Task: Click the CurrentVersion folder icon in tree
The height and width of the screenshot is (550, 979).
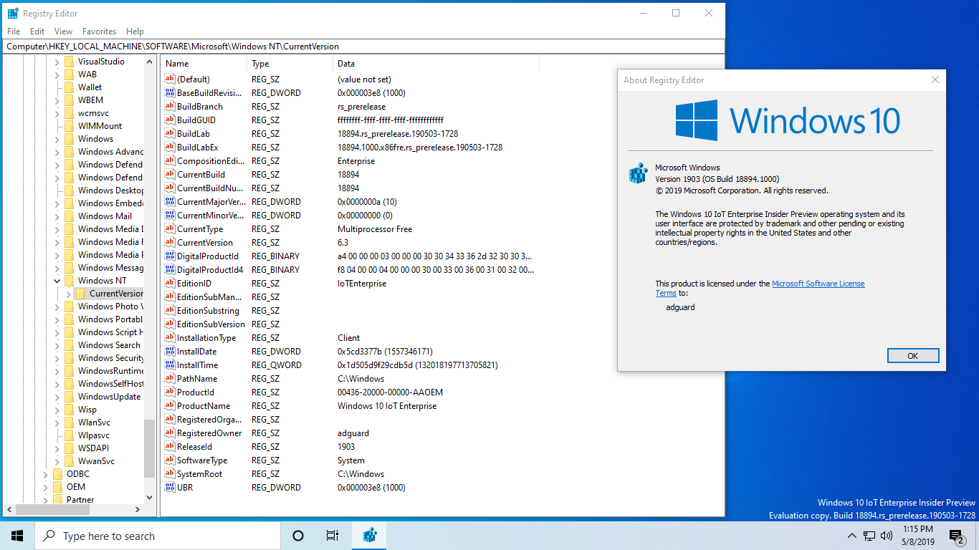Action: point(81,294)
